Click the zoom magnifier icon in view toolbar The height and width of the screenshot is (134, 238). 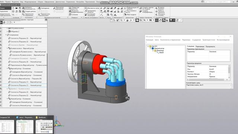[x=121, y=20]
